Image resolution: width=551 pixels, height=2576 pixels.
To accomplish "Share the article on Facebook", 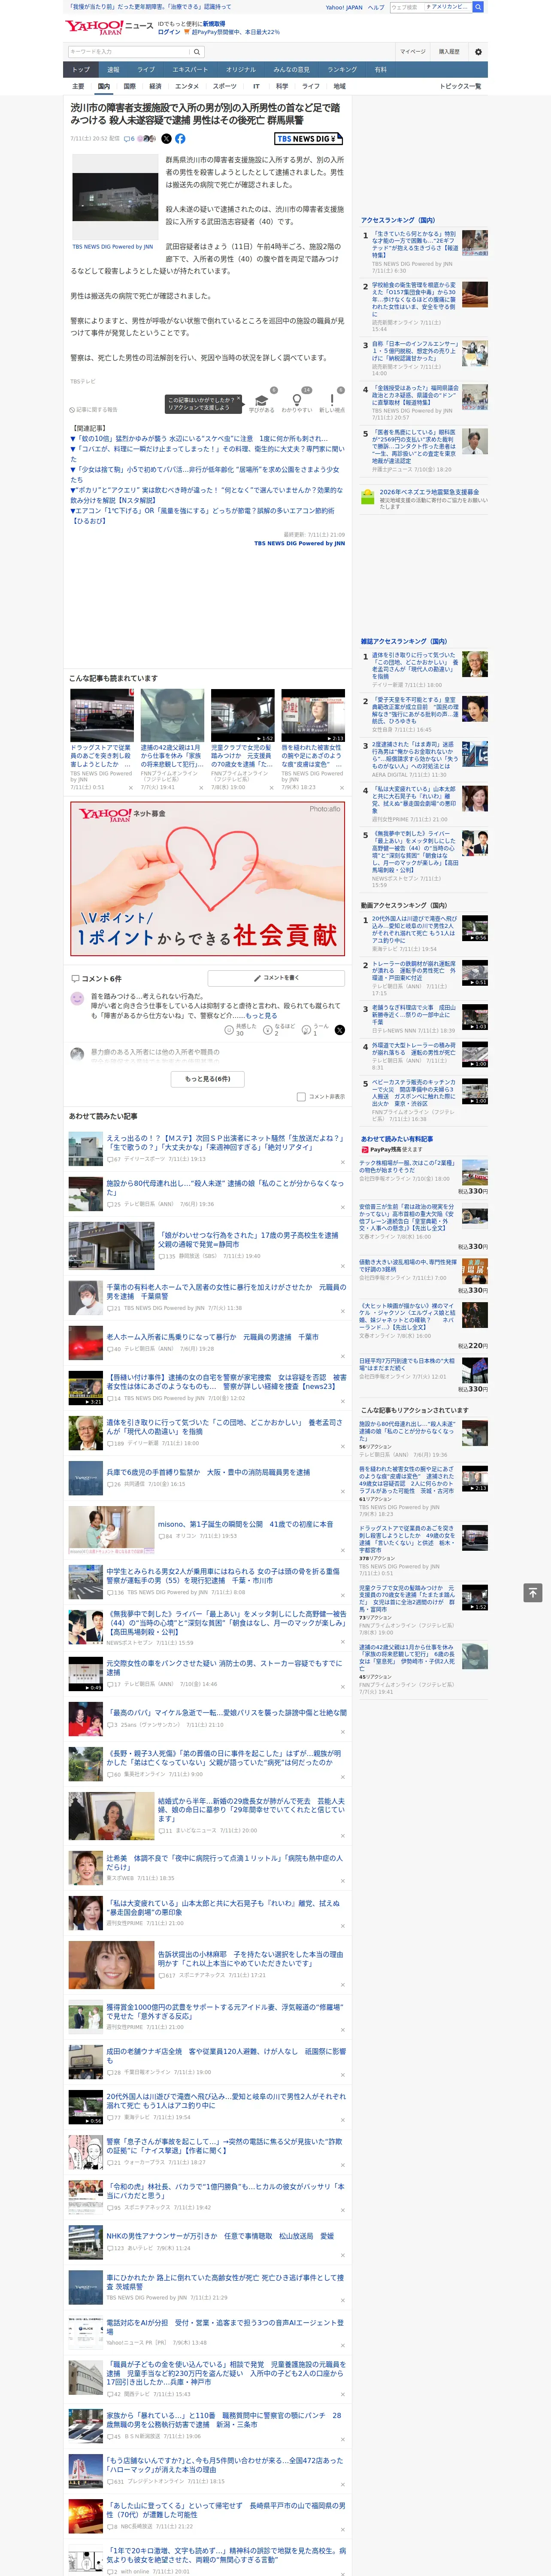I will pos(180,139).
